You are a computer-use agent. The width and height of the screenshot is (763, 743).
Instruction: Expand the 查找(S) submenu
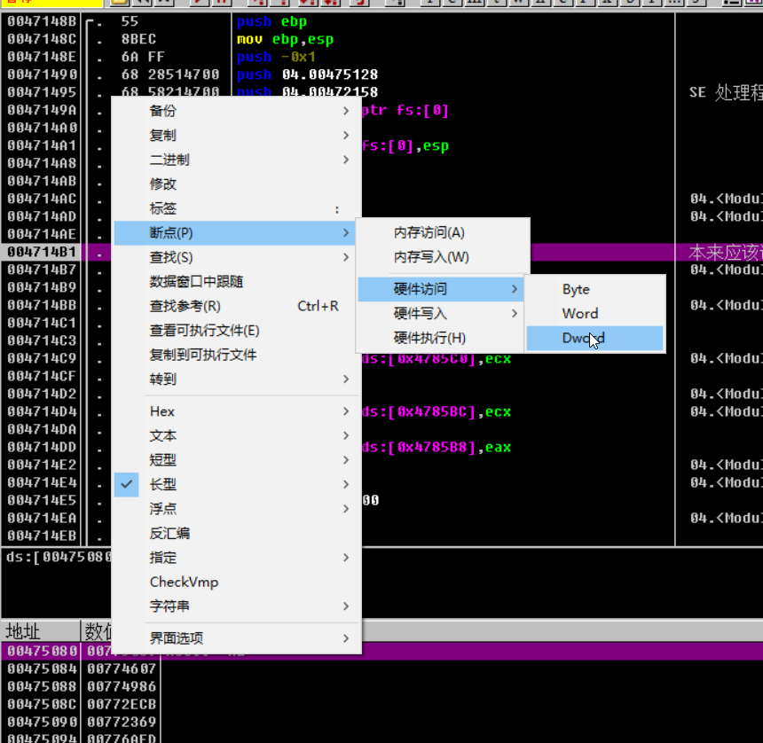[x=238, y=257]
